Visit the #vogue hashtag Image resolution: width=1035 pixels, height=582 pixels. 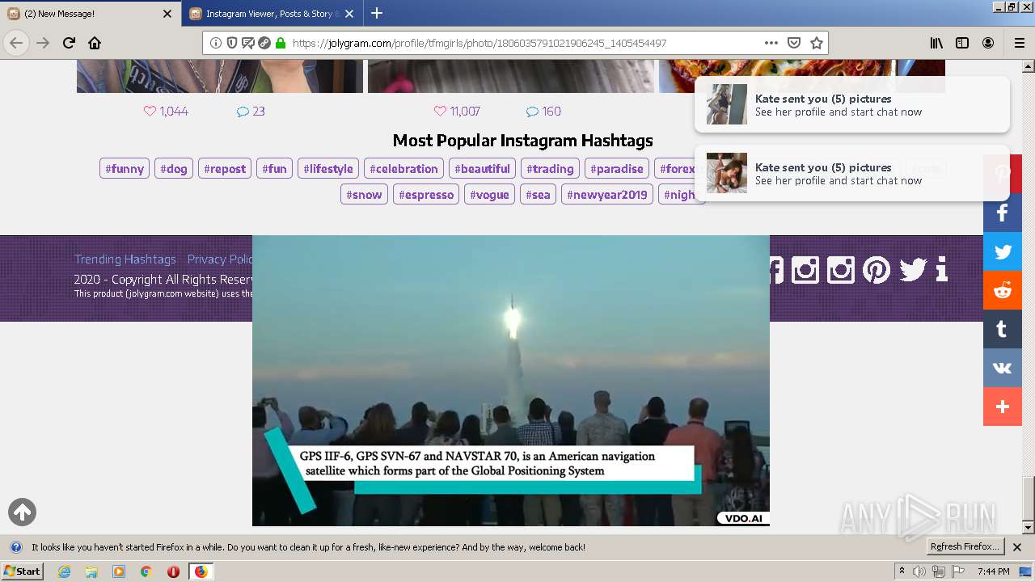coord(489,194)
